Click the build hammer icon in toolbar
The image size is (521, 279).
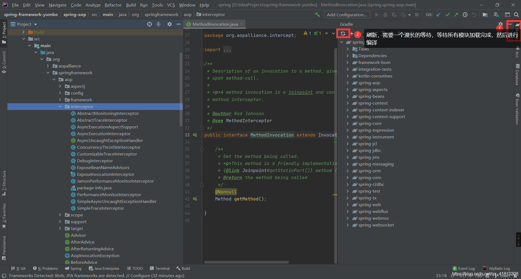(317, 15)
